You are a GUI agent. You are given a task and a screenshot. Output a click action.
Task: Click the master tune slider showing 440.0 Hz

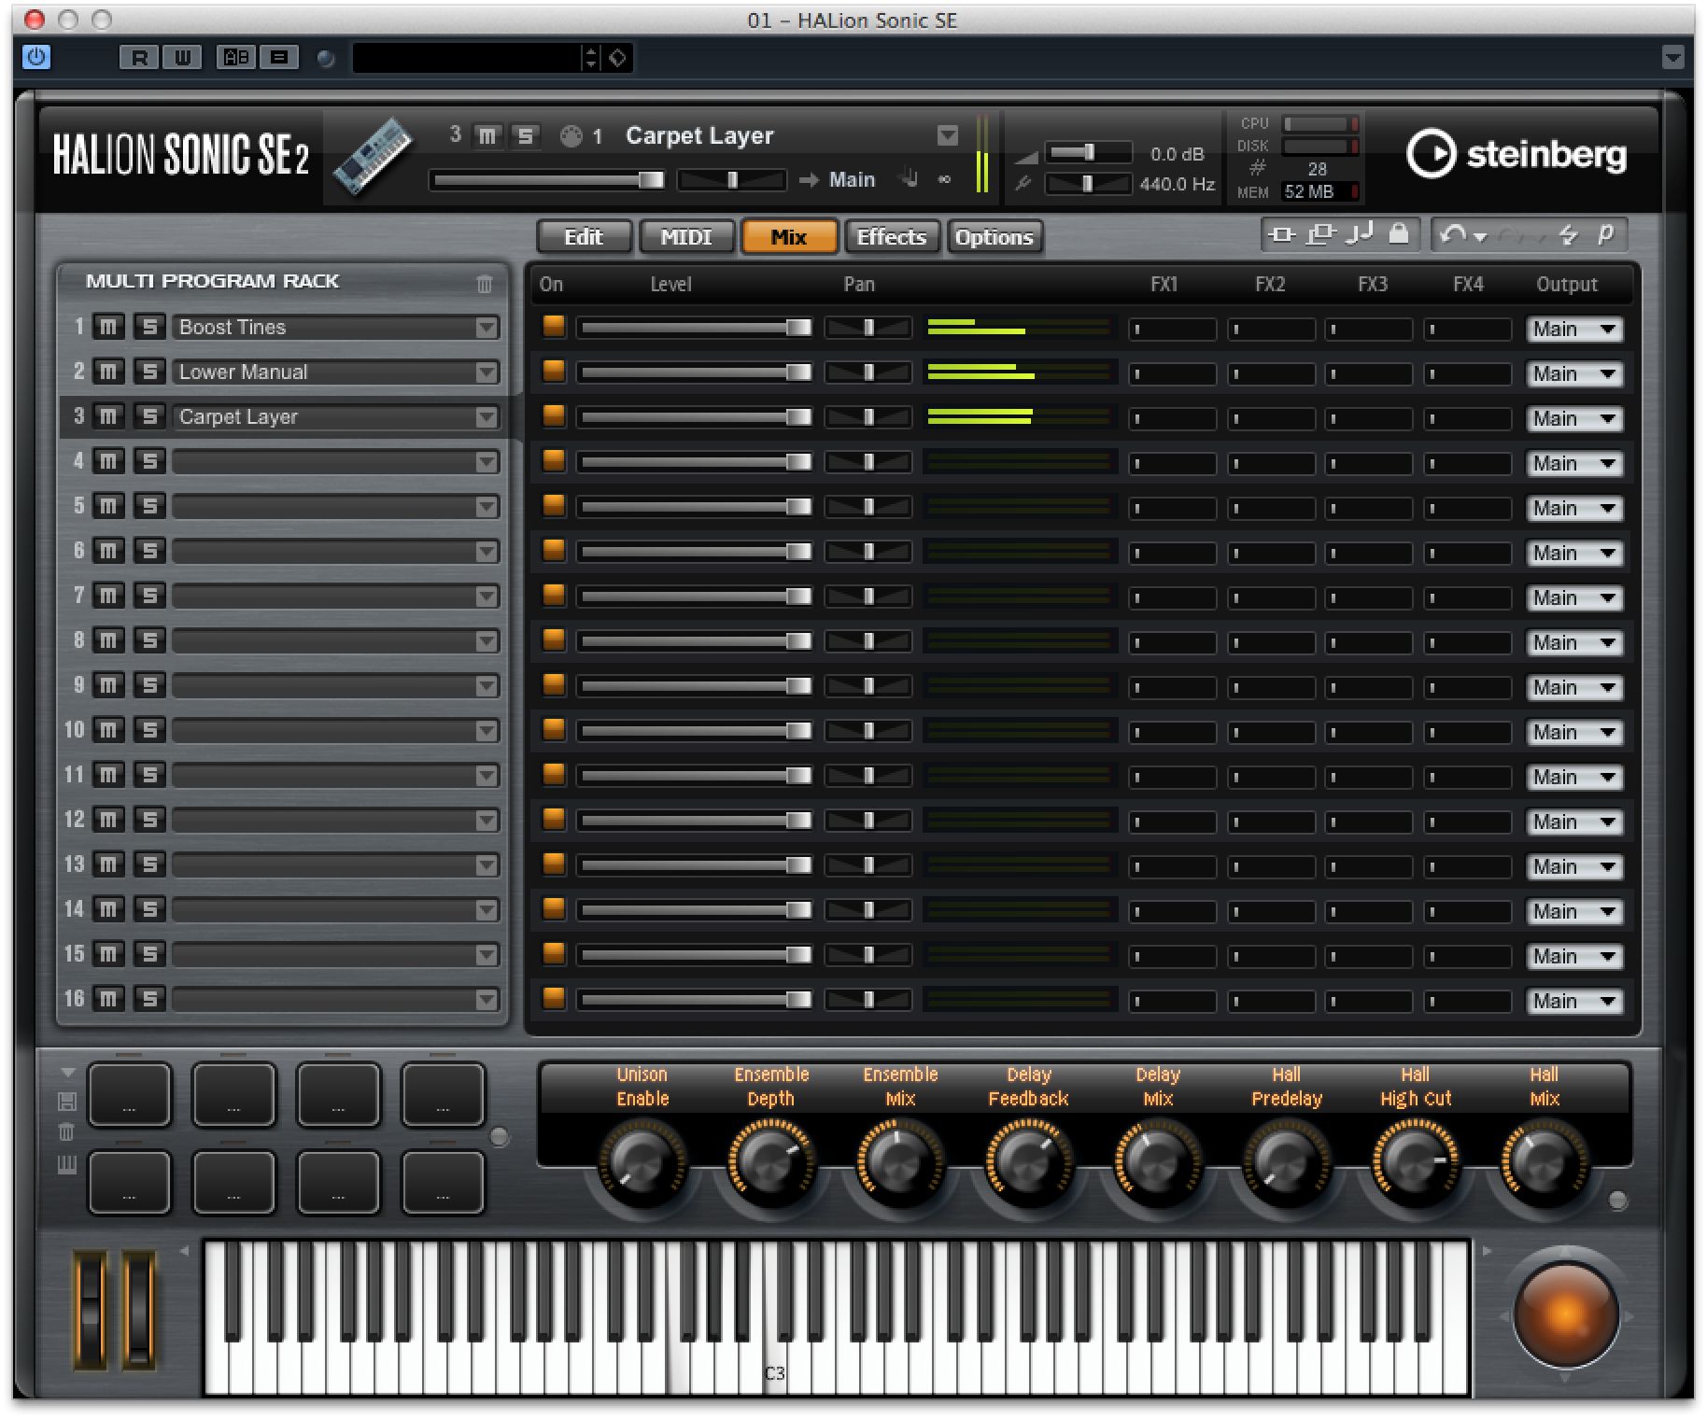(1087, 184)
